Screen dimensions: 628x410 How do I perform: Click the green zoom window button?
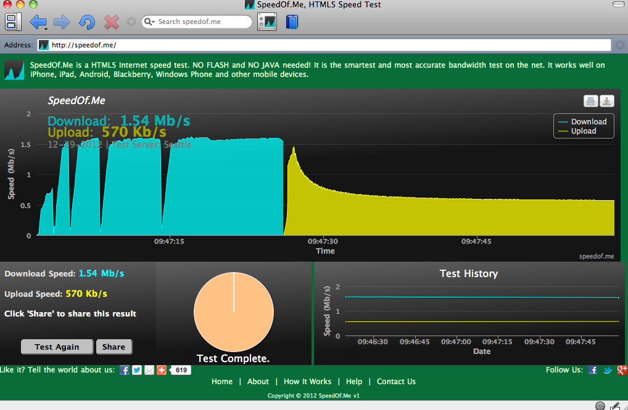click(33, 4)
